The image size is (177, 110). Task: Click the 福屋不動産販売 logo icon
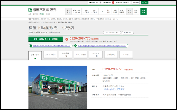[30, 10]
